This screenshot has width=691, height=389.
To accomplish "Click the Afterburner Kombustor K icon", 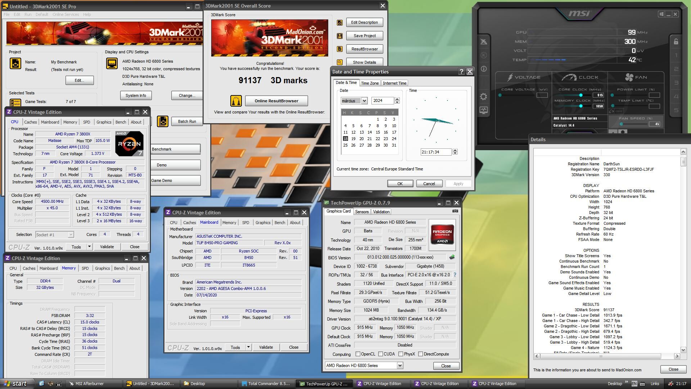I will pos(483,55).
